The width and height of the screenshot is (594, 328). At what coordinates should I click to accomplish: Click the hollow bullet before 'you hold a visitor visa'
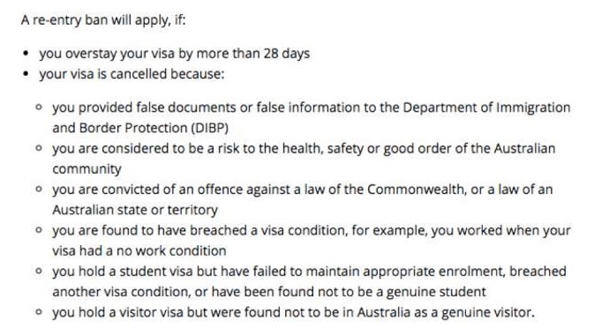pos(39,312)
